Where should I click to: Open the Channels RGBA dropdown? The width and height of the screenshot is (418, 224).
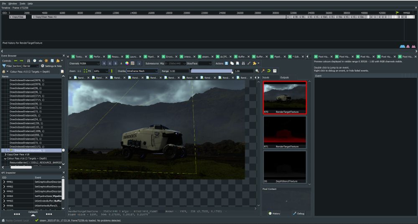click(x=89, y=63)
